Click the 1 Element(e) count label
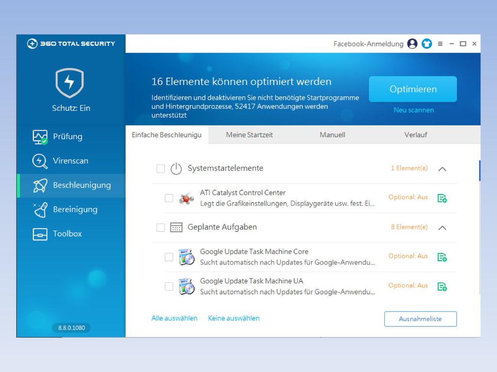 click(409, 168)
